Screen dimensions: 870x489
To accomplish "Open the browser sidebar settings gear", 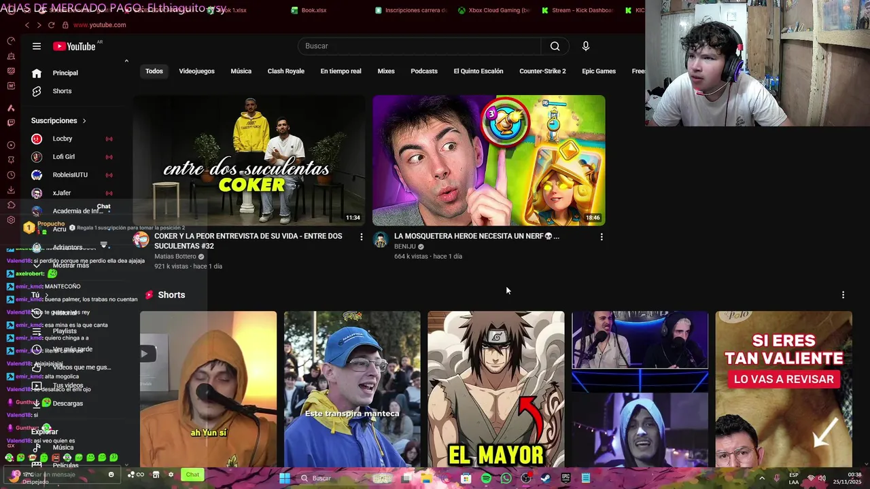I will click(x=11, y=220).
